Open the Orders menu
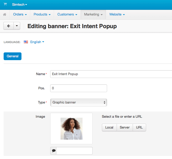The width and height of the screenshot is (172, 159). pyautogui.click(x=20, y=14)
